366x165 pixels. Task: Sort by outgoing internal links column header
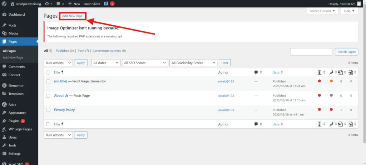342,72
